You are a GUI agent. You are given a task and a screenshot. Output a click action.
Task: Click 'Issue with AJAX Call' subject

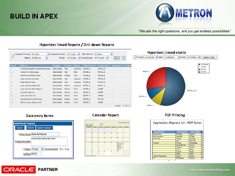28,95
